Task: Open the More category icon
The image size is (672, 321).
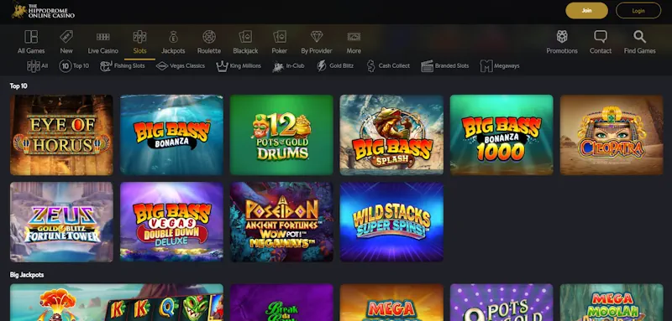Action: pos(354,37)
